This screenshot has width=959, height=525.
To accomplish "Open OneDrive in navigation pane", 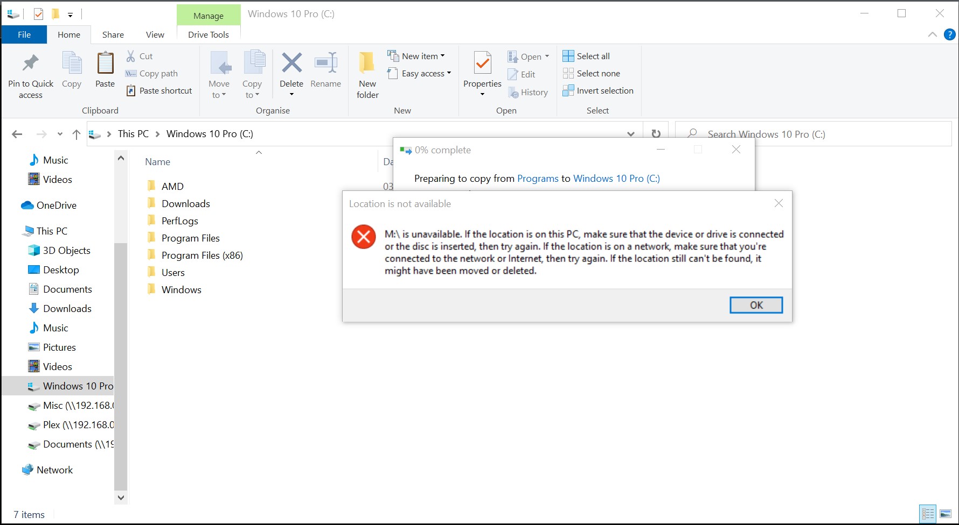I will coord(56,205).
